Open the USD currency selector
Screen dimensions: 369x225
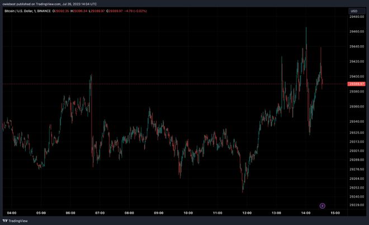354,11
